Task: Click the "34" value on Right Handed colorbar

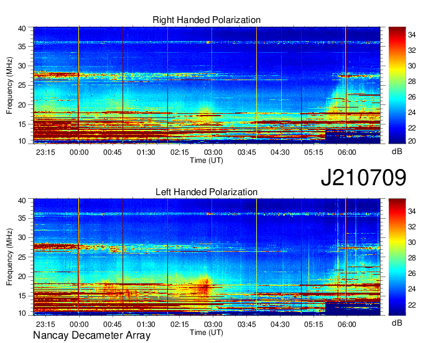Action: coord(412,35)
